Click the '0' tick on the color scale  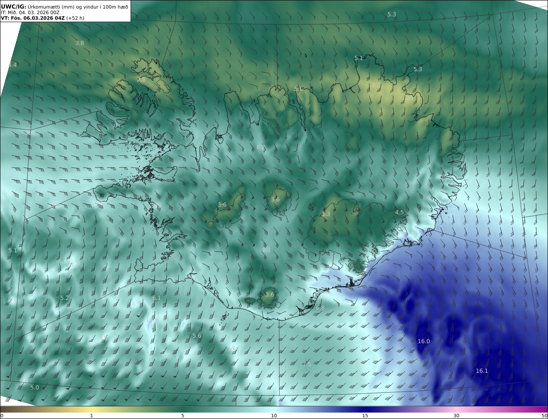[x=2, y=416]
